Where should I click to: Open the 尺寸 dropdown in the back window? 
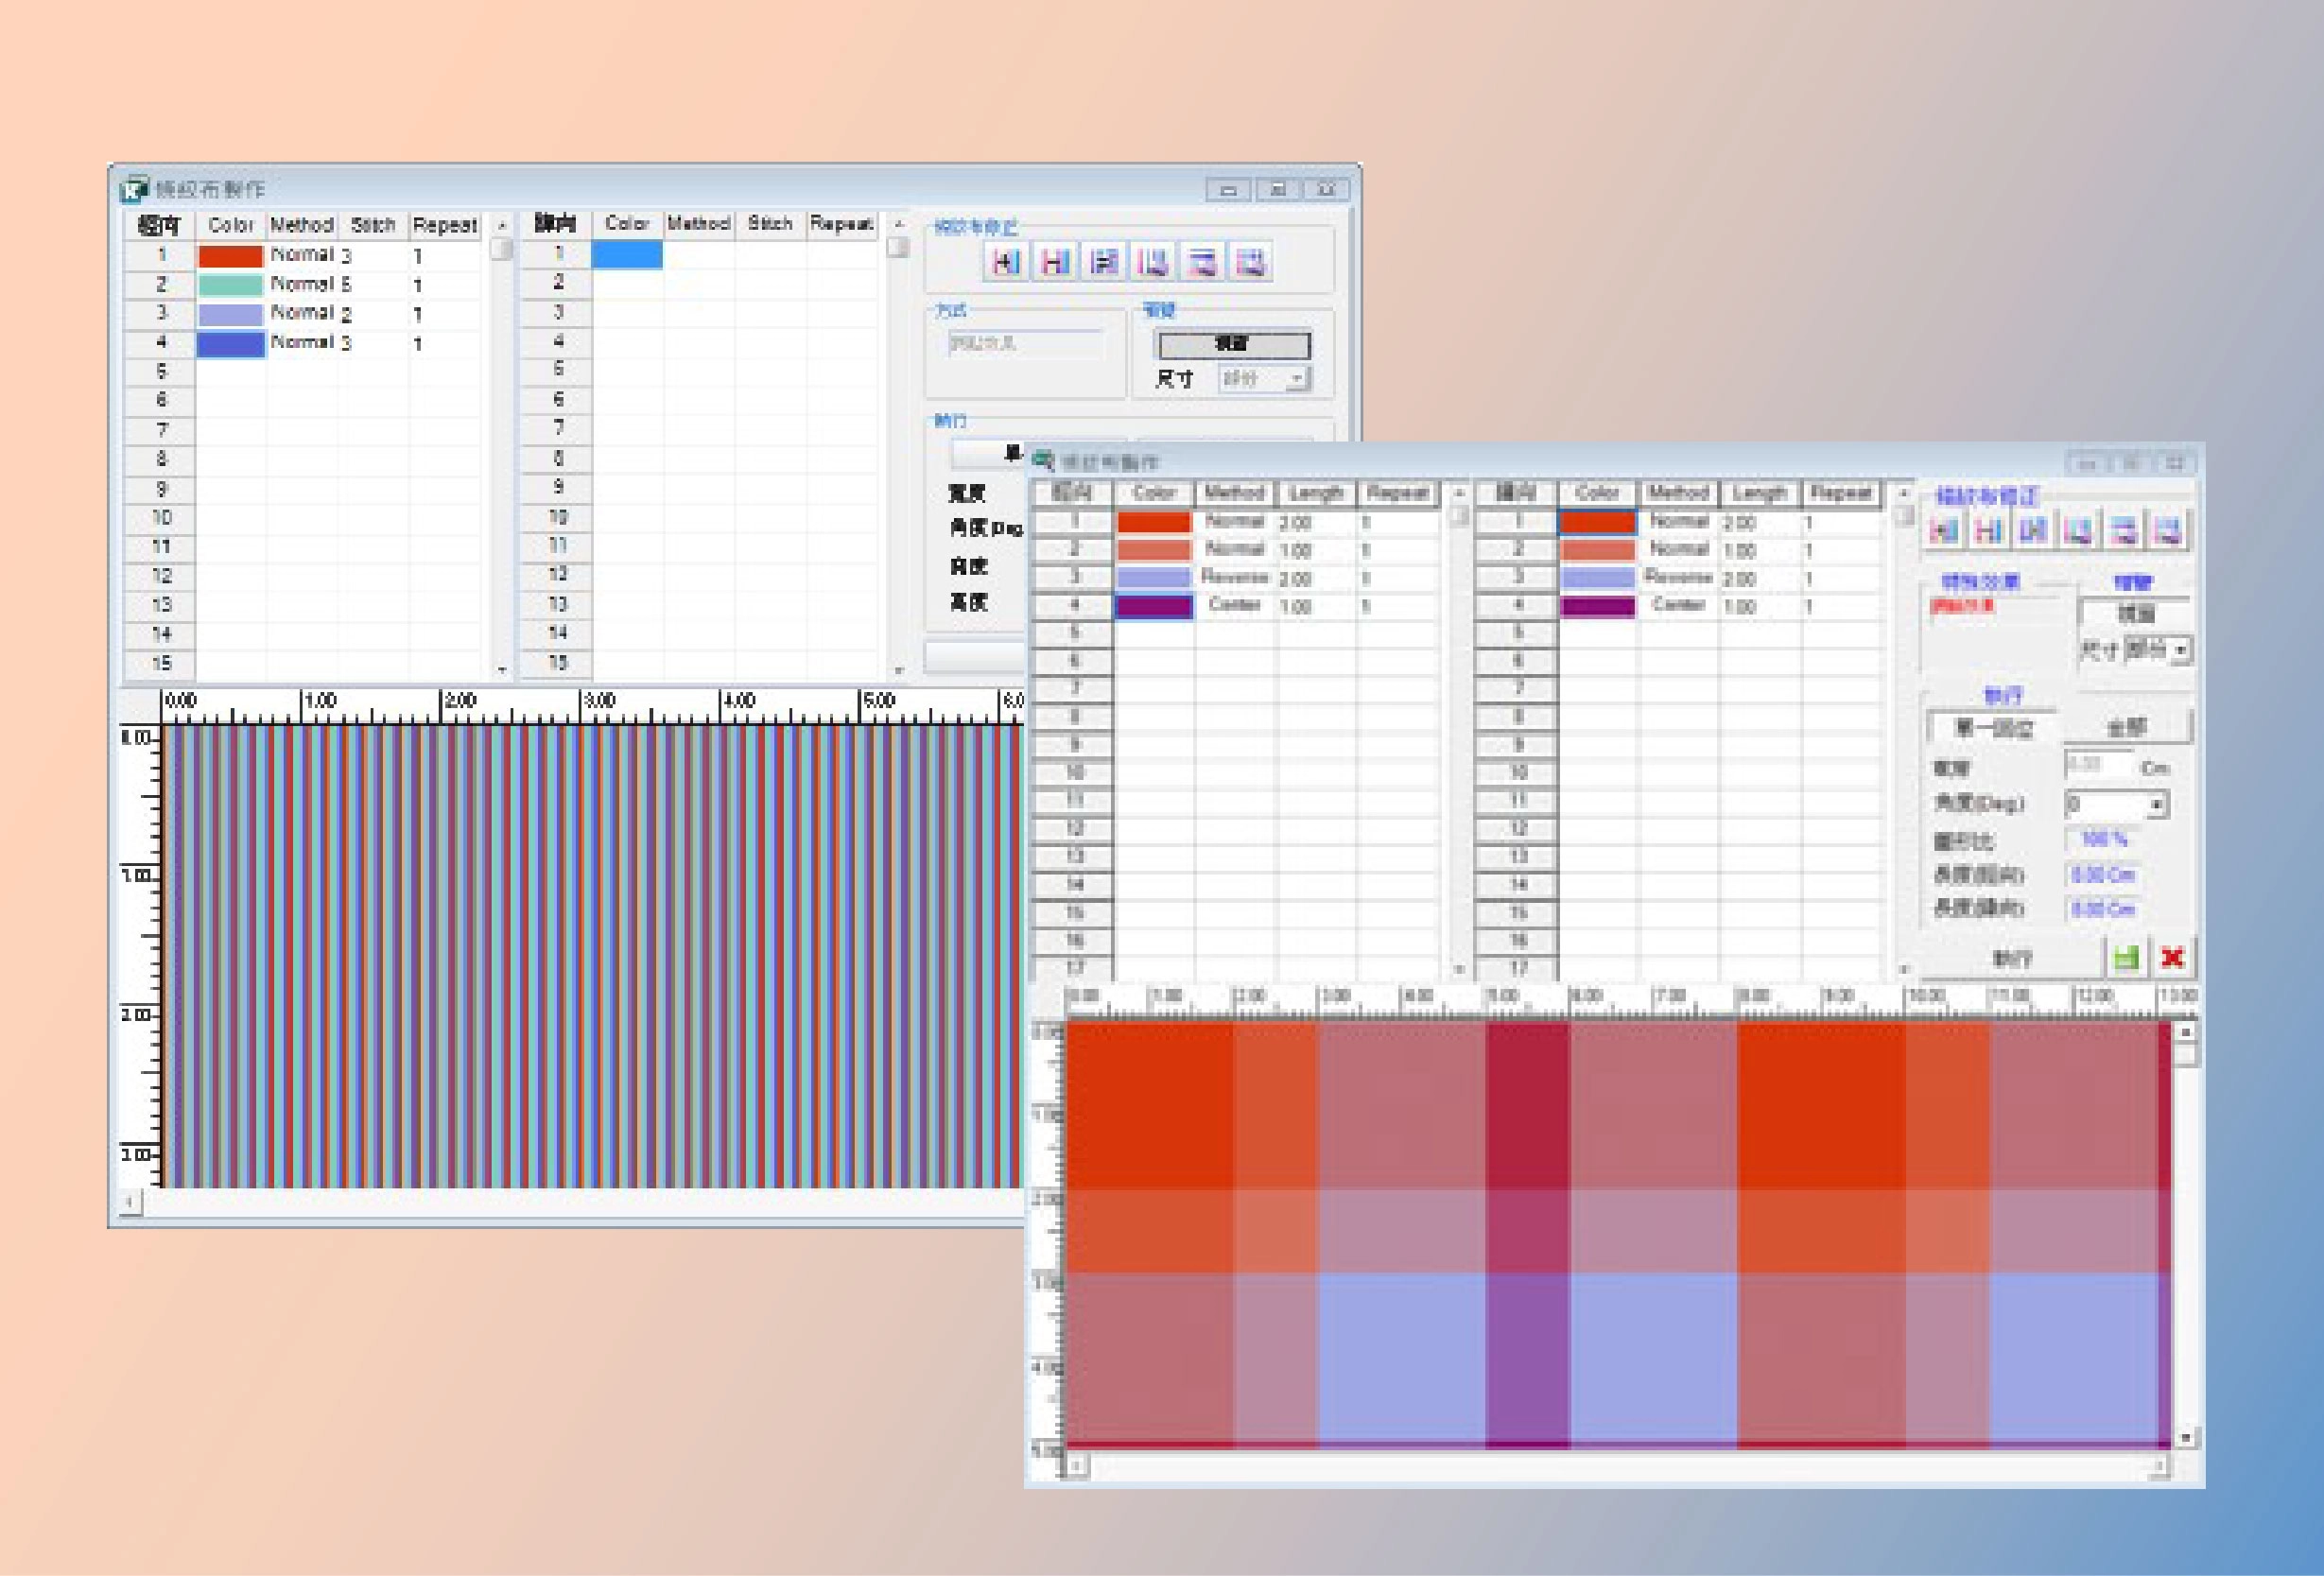[x=1296, y=379]
